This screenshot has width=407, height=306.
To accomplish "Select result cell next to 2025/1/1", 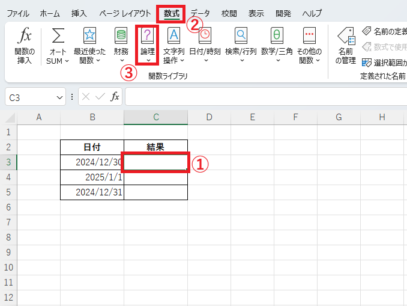I will coord(155,177).
